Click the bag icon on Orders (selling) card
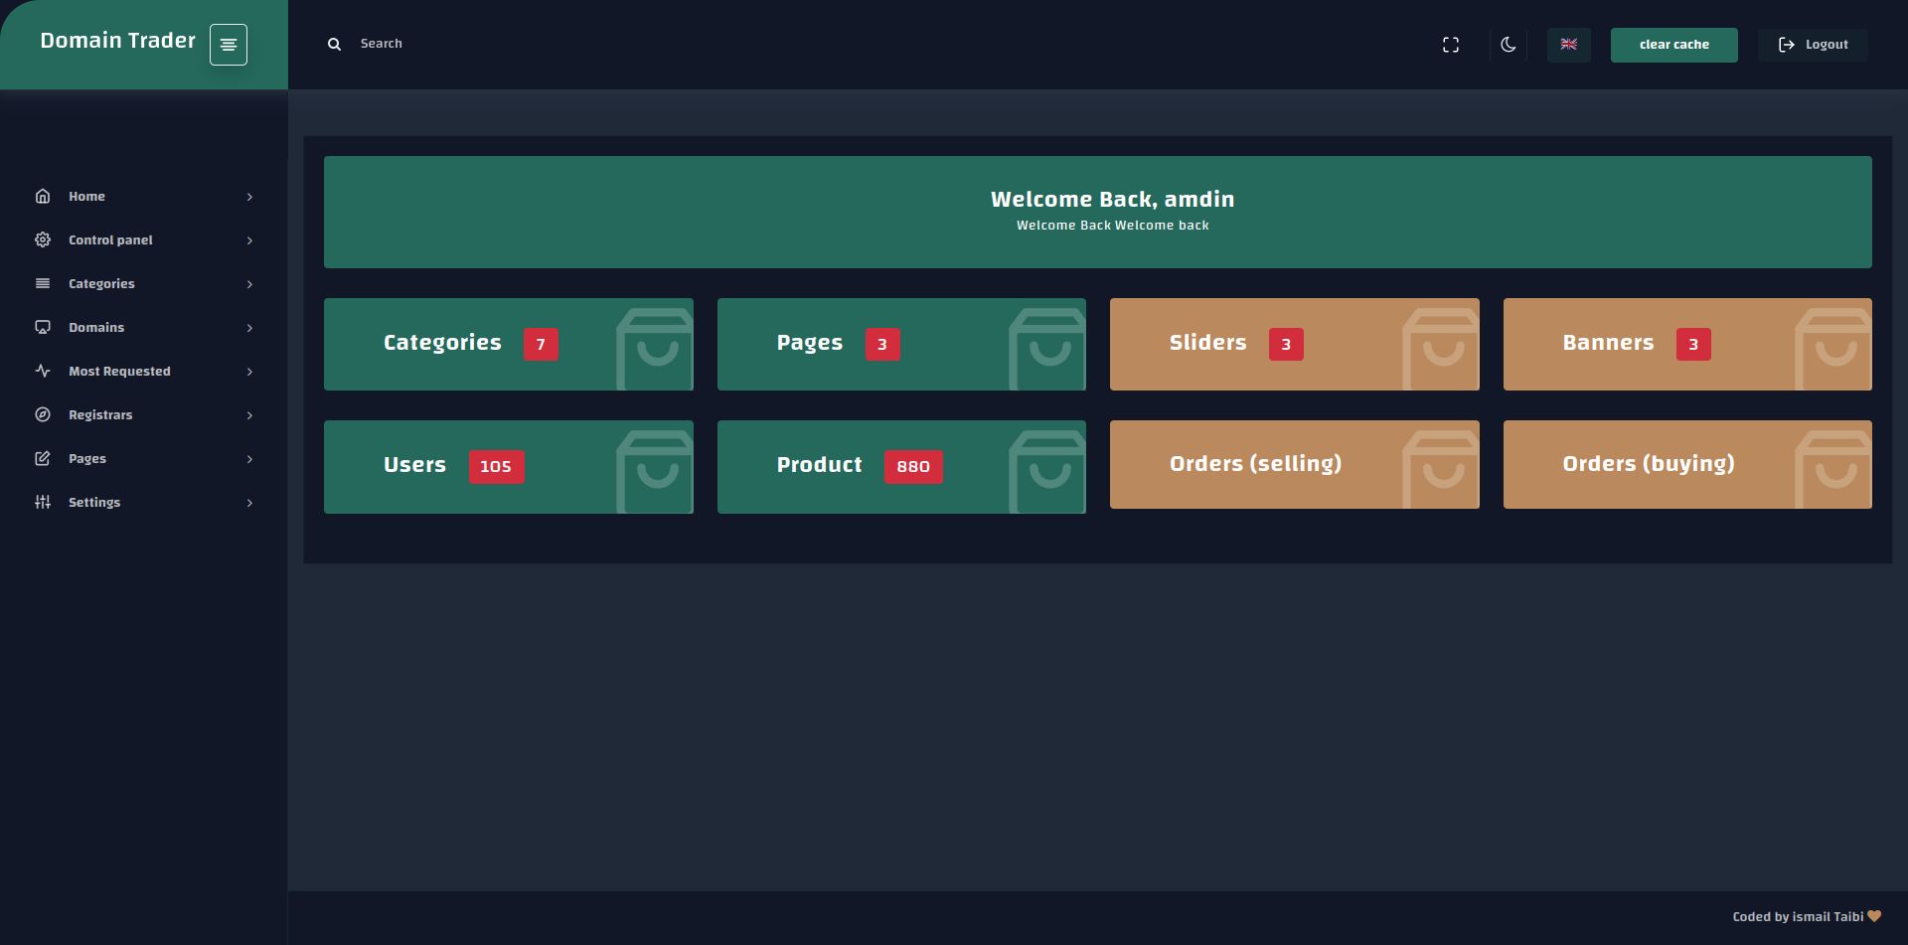The width and height of the screenshot is (1908, 945). coord(1441,469)
